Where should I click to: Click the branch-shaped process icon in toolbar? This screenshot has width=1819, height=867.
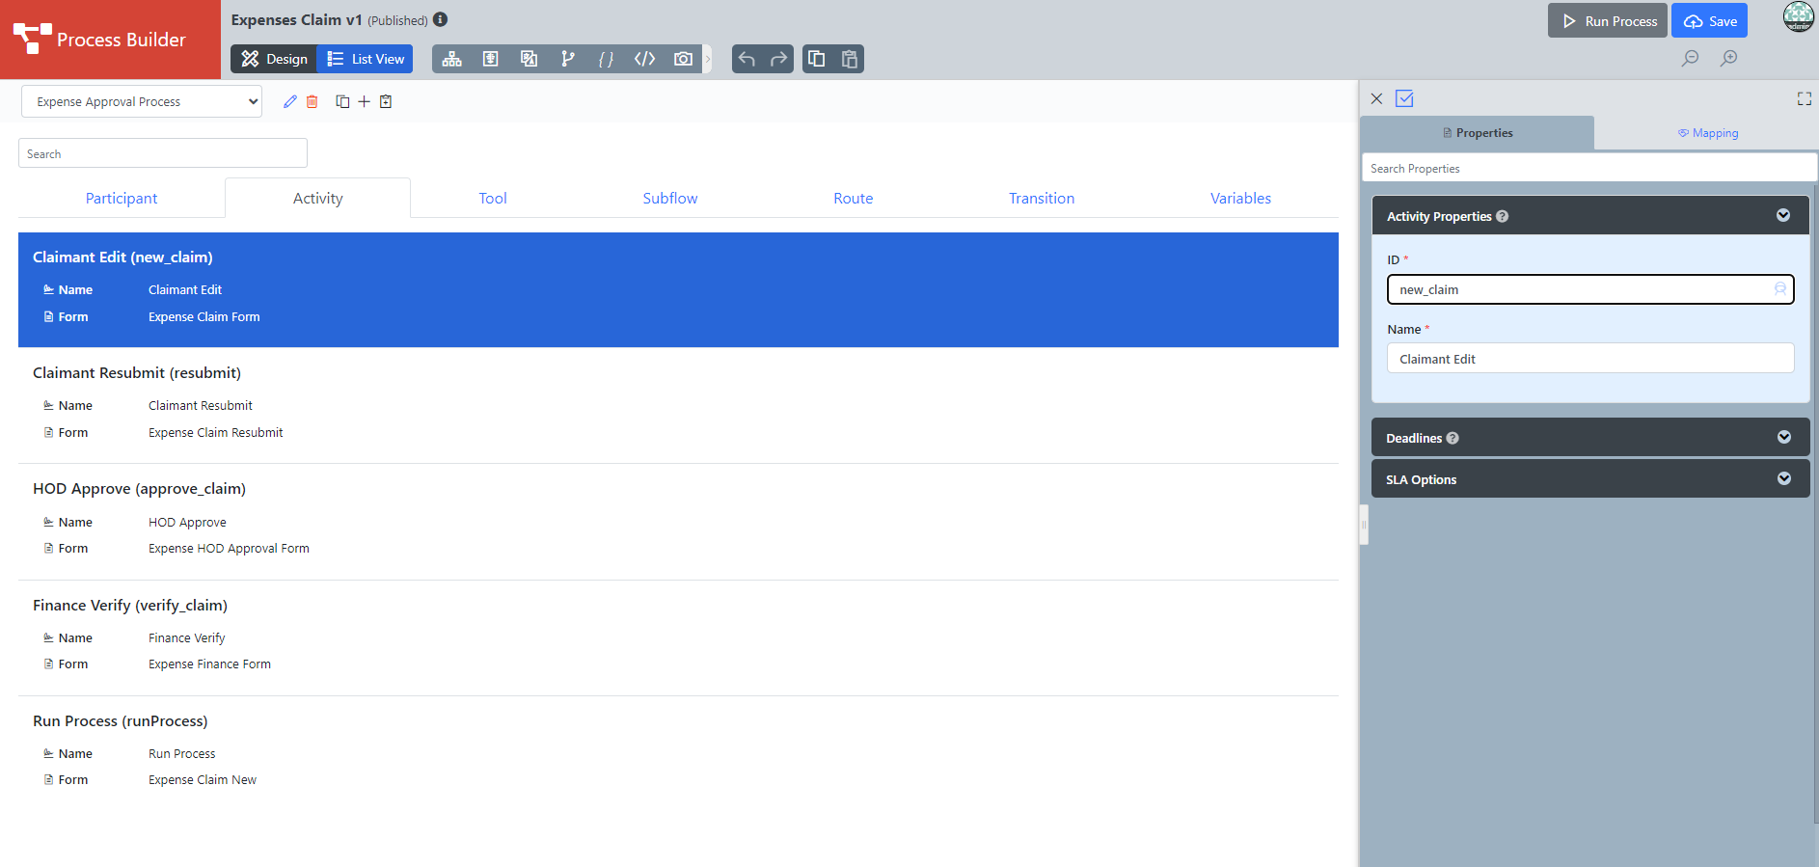pos(568,59)
